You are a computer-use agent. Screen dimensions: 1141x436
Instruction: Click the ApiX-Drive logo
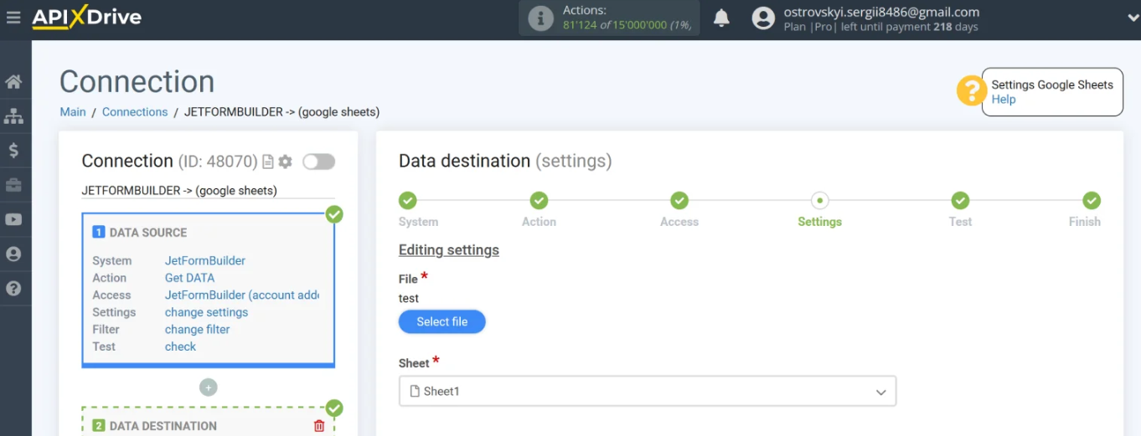pos(87,17)
